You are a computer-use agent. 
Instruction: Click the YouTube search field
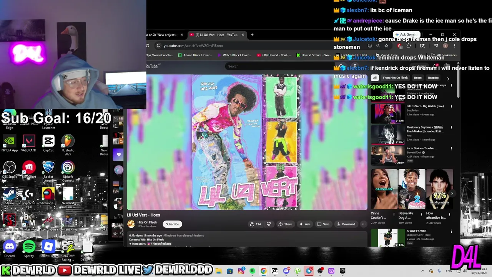(277, 66)
